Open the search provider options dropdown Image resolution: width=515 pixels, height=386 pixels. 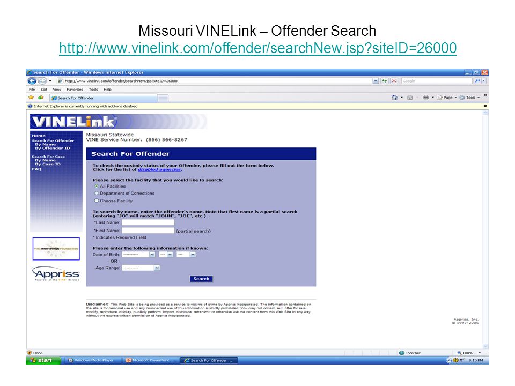coord(484,81)
